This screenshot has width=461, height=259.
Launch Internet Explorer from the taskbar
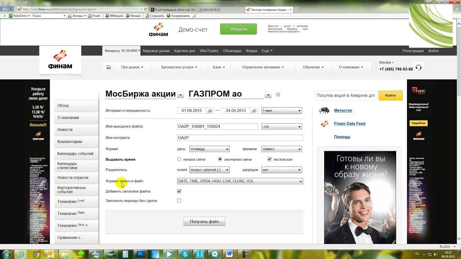21,254
